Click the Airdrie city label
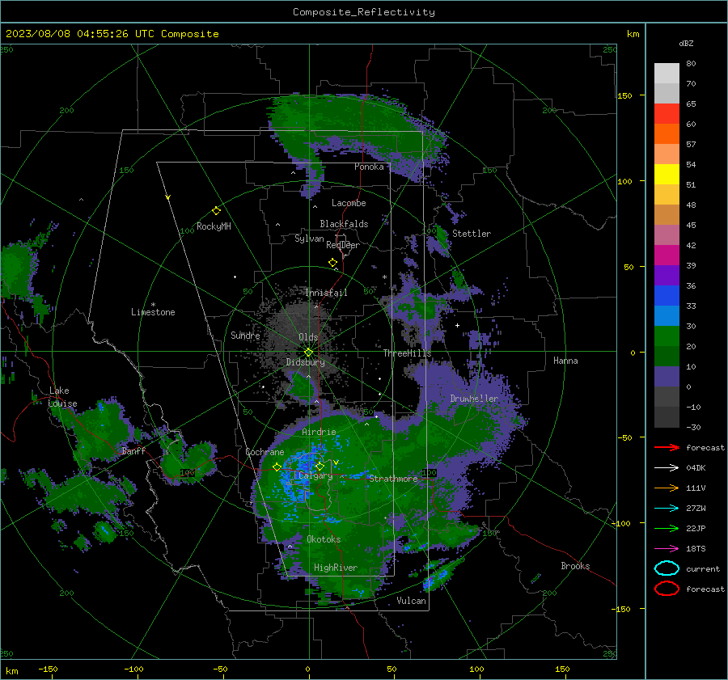 [319, 432]
